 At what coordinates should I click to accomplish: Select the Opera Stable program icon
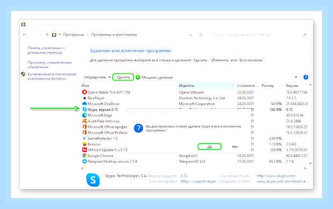point(84,92)
